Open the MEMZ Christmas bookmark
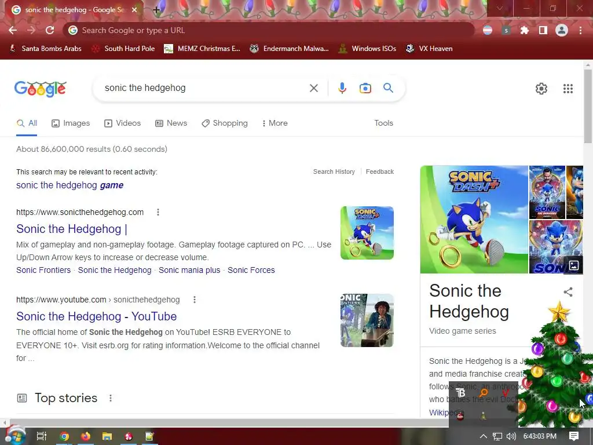 click(202, 49)
